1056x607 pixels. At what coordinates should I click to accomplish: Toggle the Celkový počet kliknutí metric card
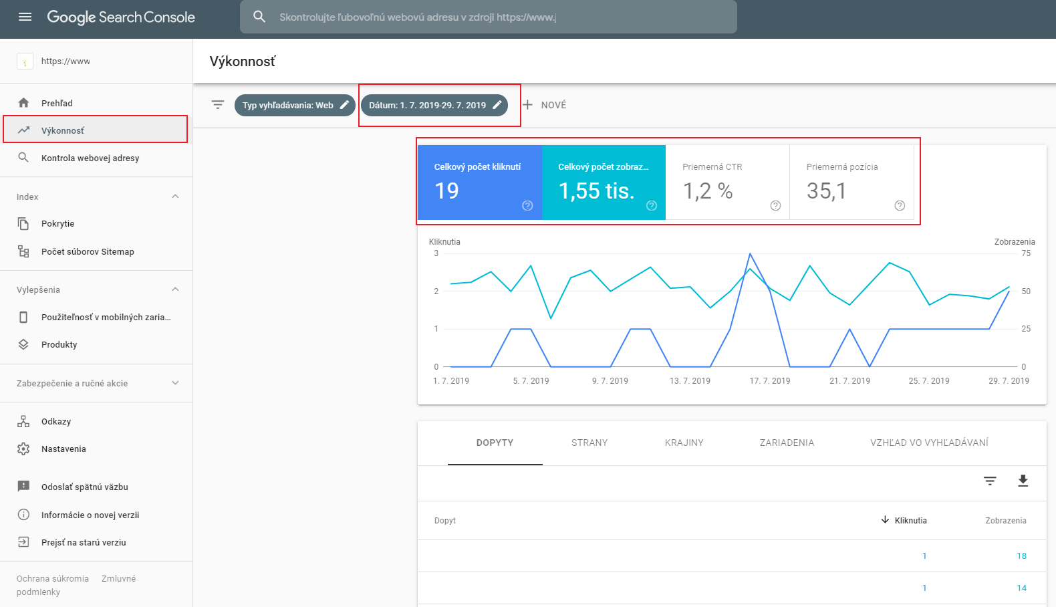(x=480, y=183)
